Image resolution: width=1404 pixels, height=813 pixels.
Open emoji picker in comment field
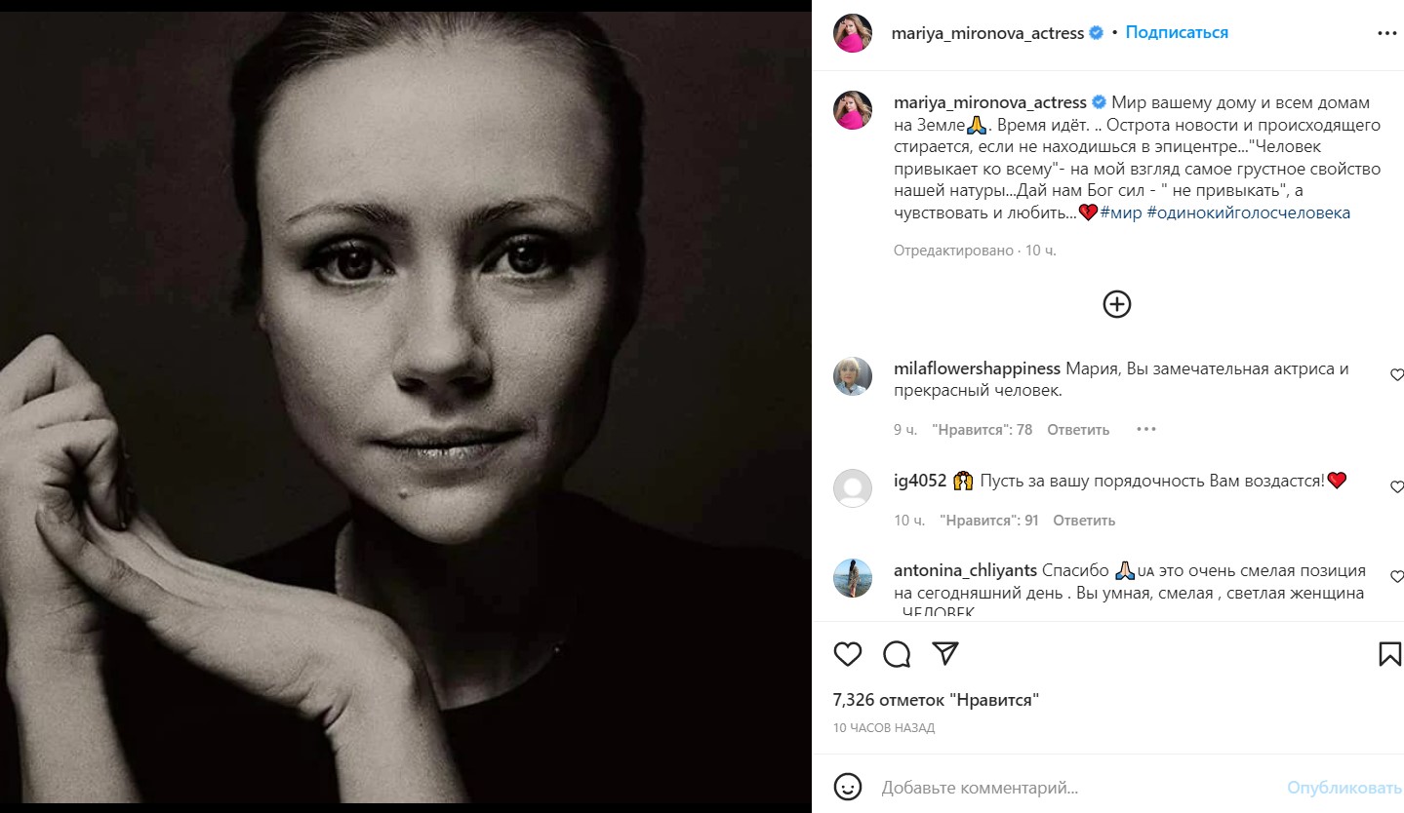[x=849, y=787]
